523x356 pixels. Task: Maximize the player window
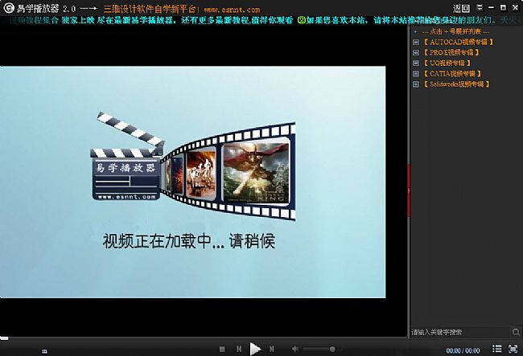point(504,7)
